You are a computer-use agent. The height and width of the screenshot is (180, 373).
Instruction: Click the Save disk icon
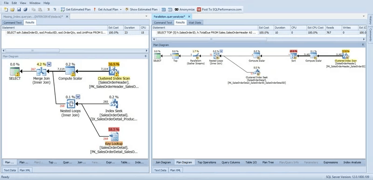point(19,9)
